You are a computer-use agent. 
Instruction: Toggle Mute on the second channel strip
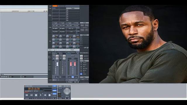64,58
